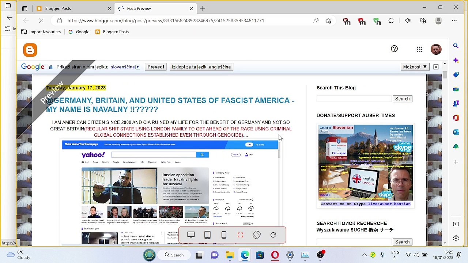Open File Explorer from the taskbar

pyautogui.click(x=230, y=255)
